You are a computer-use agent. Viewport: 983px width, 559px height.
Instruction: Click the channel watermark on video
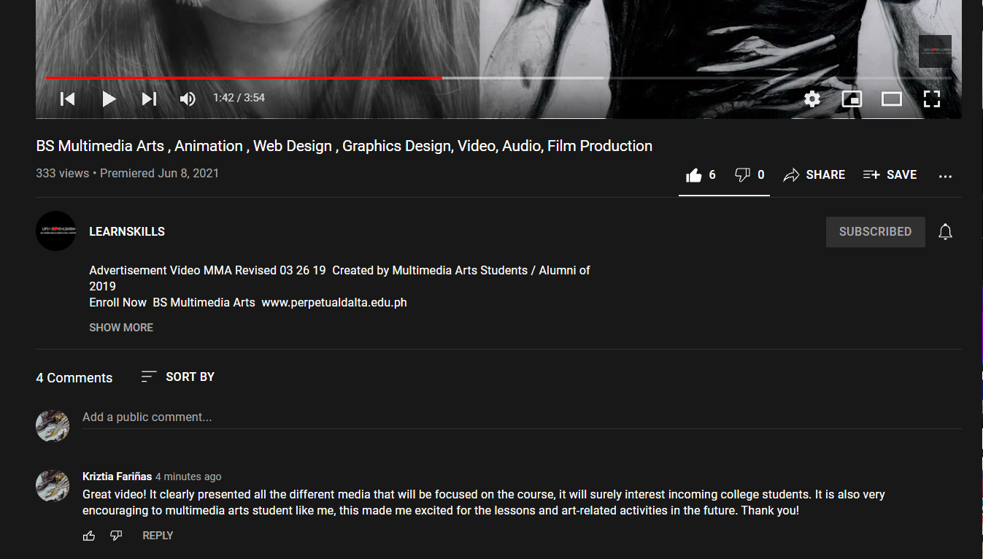click(935, 51)
